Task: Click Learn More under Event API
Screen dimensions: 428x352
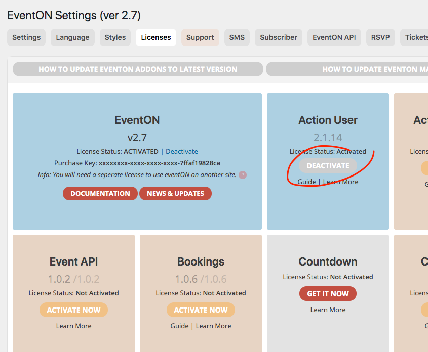Action: (x=74, y=326)
